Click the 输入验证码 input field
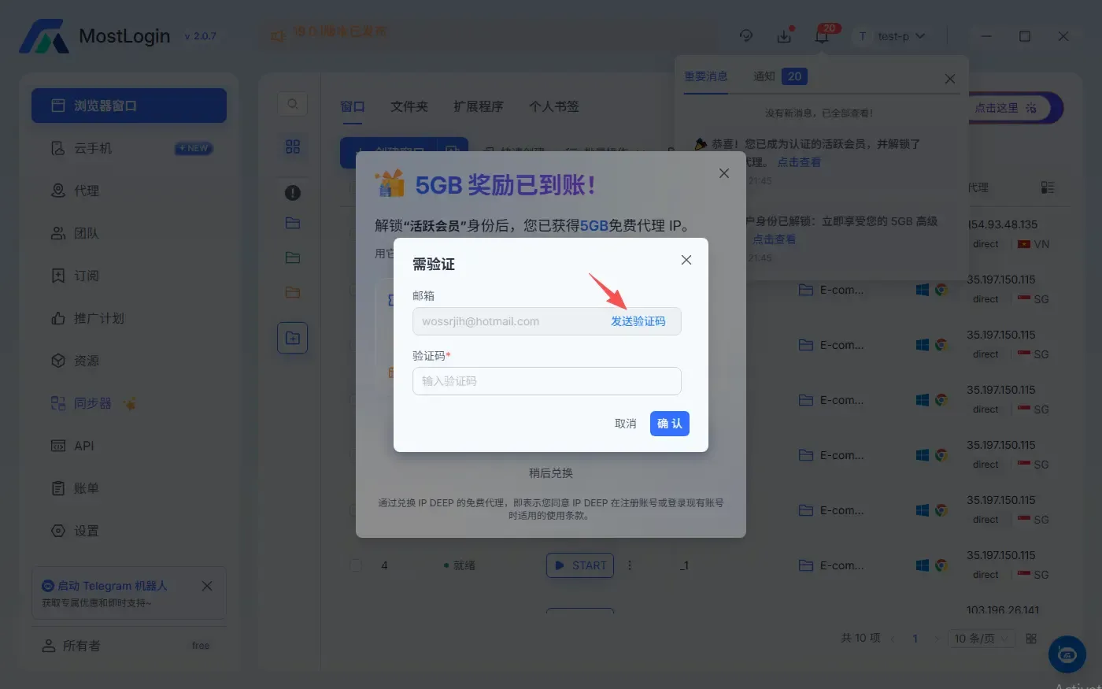 (546, 381)
